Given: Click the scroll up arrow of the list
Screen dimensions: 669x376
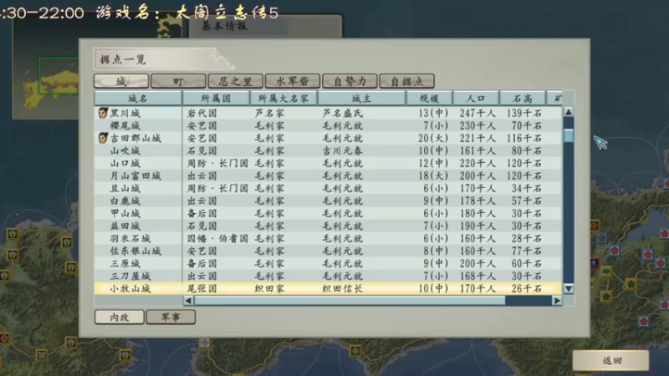Looking at the screenshot, I should coord(569,112).
